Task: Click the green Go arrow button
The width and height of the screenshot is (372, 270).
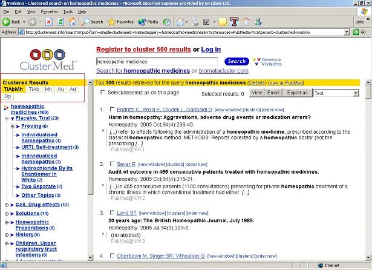Action: tap(356, 32)
